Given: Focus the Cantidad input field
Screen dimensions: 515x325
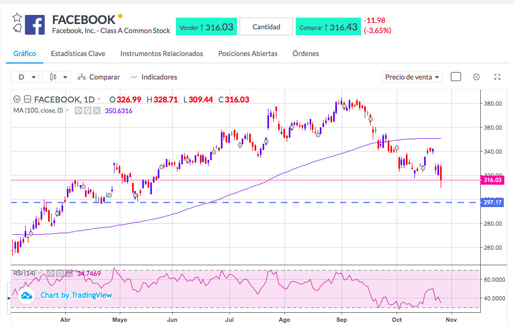Looking at the screenshot, I should point(266,27).
